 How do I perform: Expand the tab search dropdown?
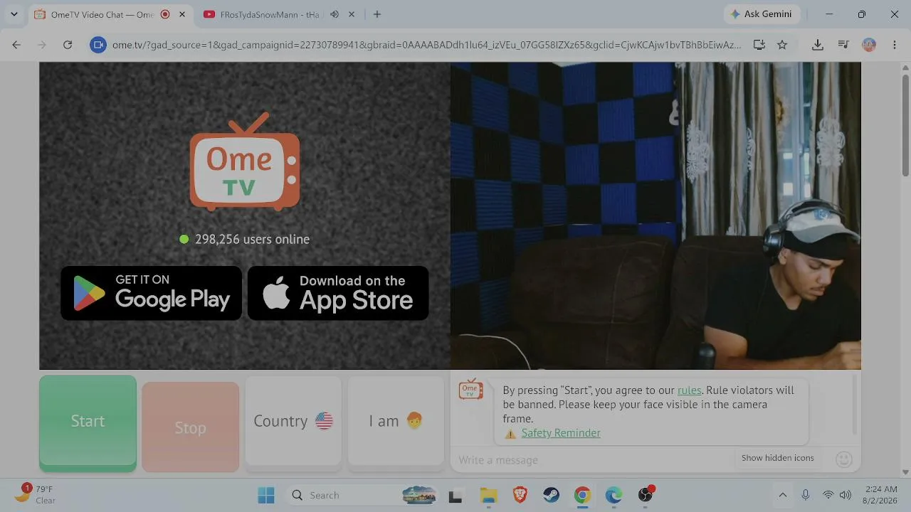pos(14,14)
